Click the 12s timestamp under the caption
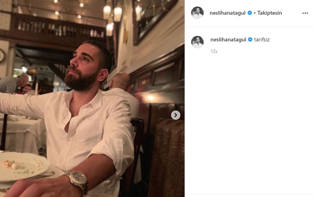313x197 pixels. click(214, 51)
